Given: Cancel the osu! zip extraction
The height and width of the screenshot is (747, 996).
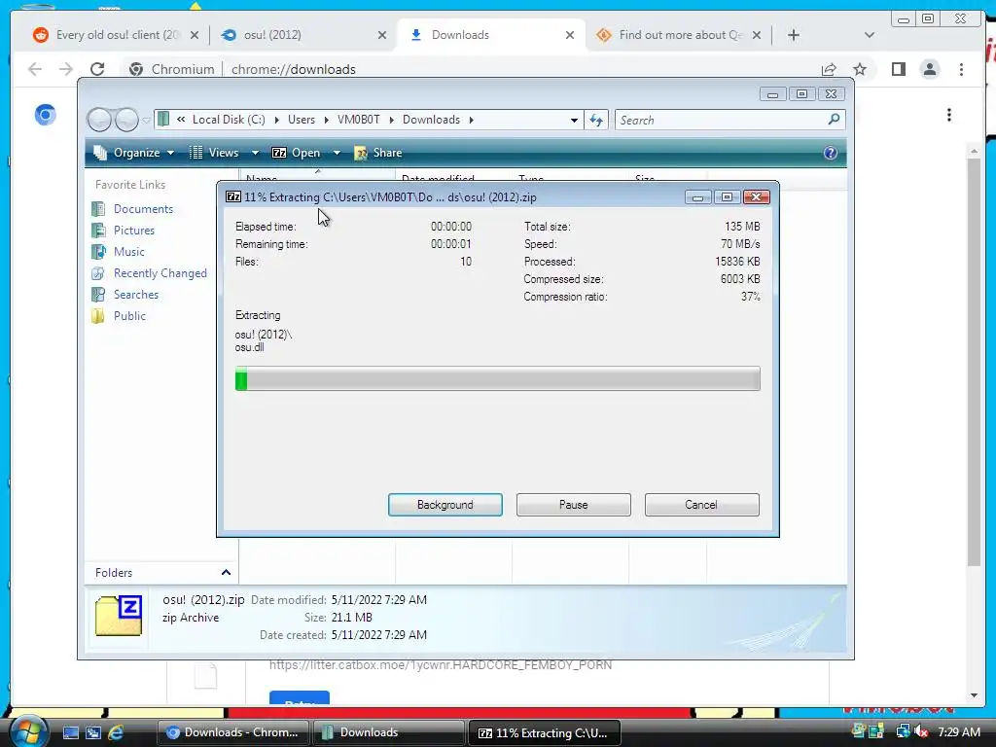Looking at the screenshot, I should point(701,505).
